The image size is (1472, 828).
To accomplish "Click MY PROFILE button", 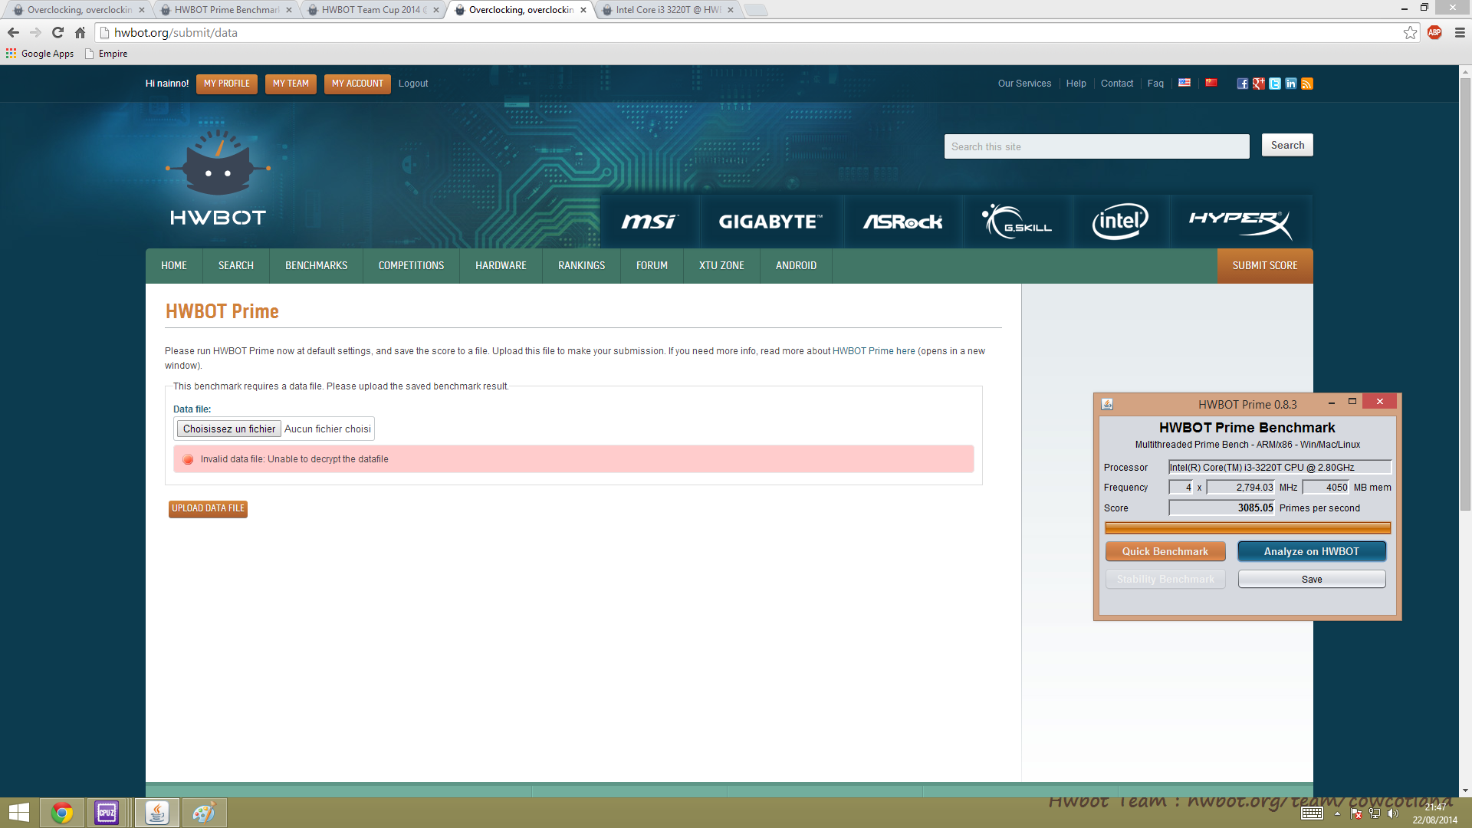I will [227, 84].
